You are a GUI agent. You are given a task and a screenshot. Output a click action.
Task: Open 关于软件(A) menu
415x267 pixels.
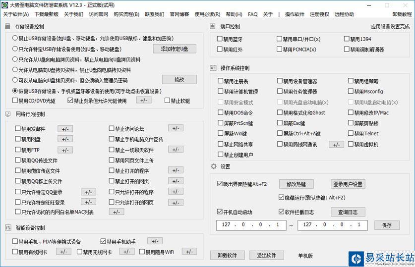(16, 14)
